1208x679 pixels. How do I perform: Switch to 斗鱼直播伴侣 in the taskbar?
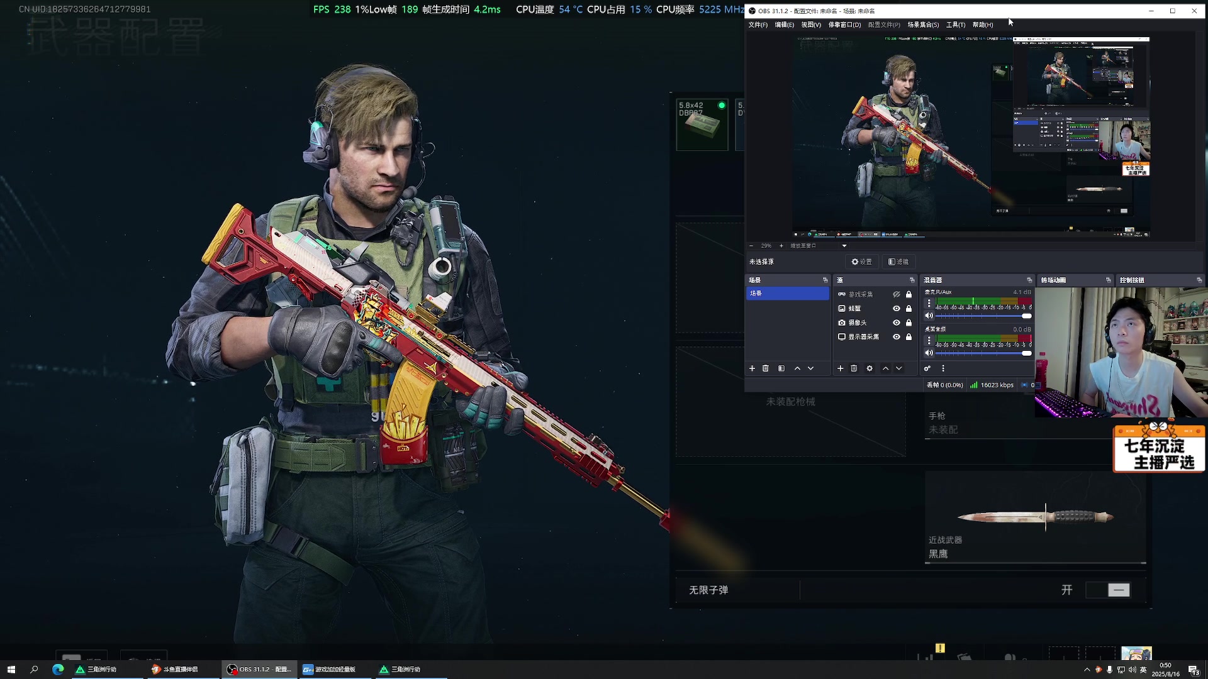pyautogui.click(x=183, y=670)
